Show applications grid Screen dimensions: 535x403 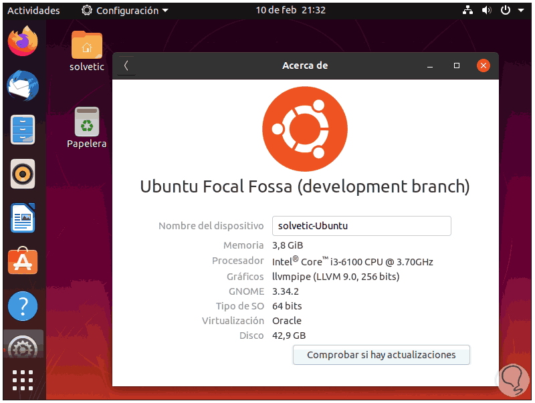point(23,380)
